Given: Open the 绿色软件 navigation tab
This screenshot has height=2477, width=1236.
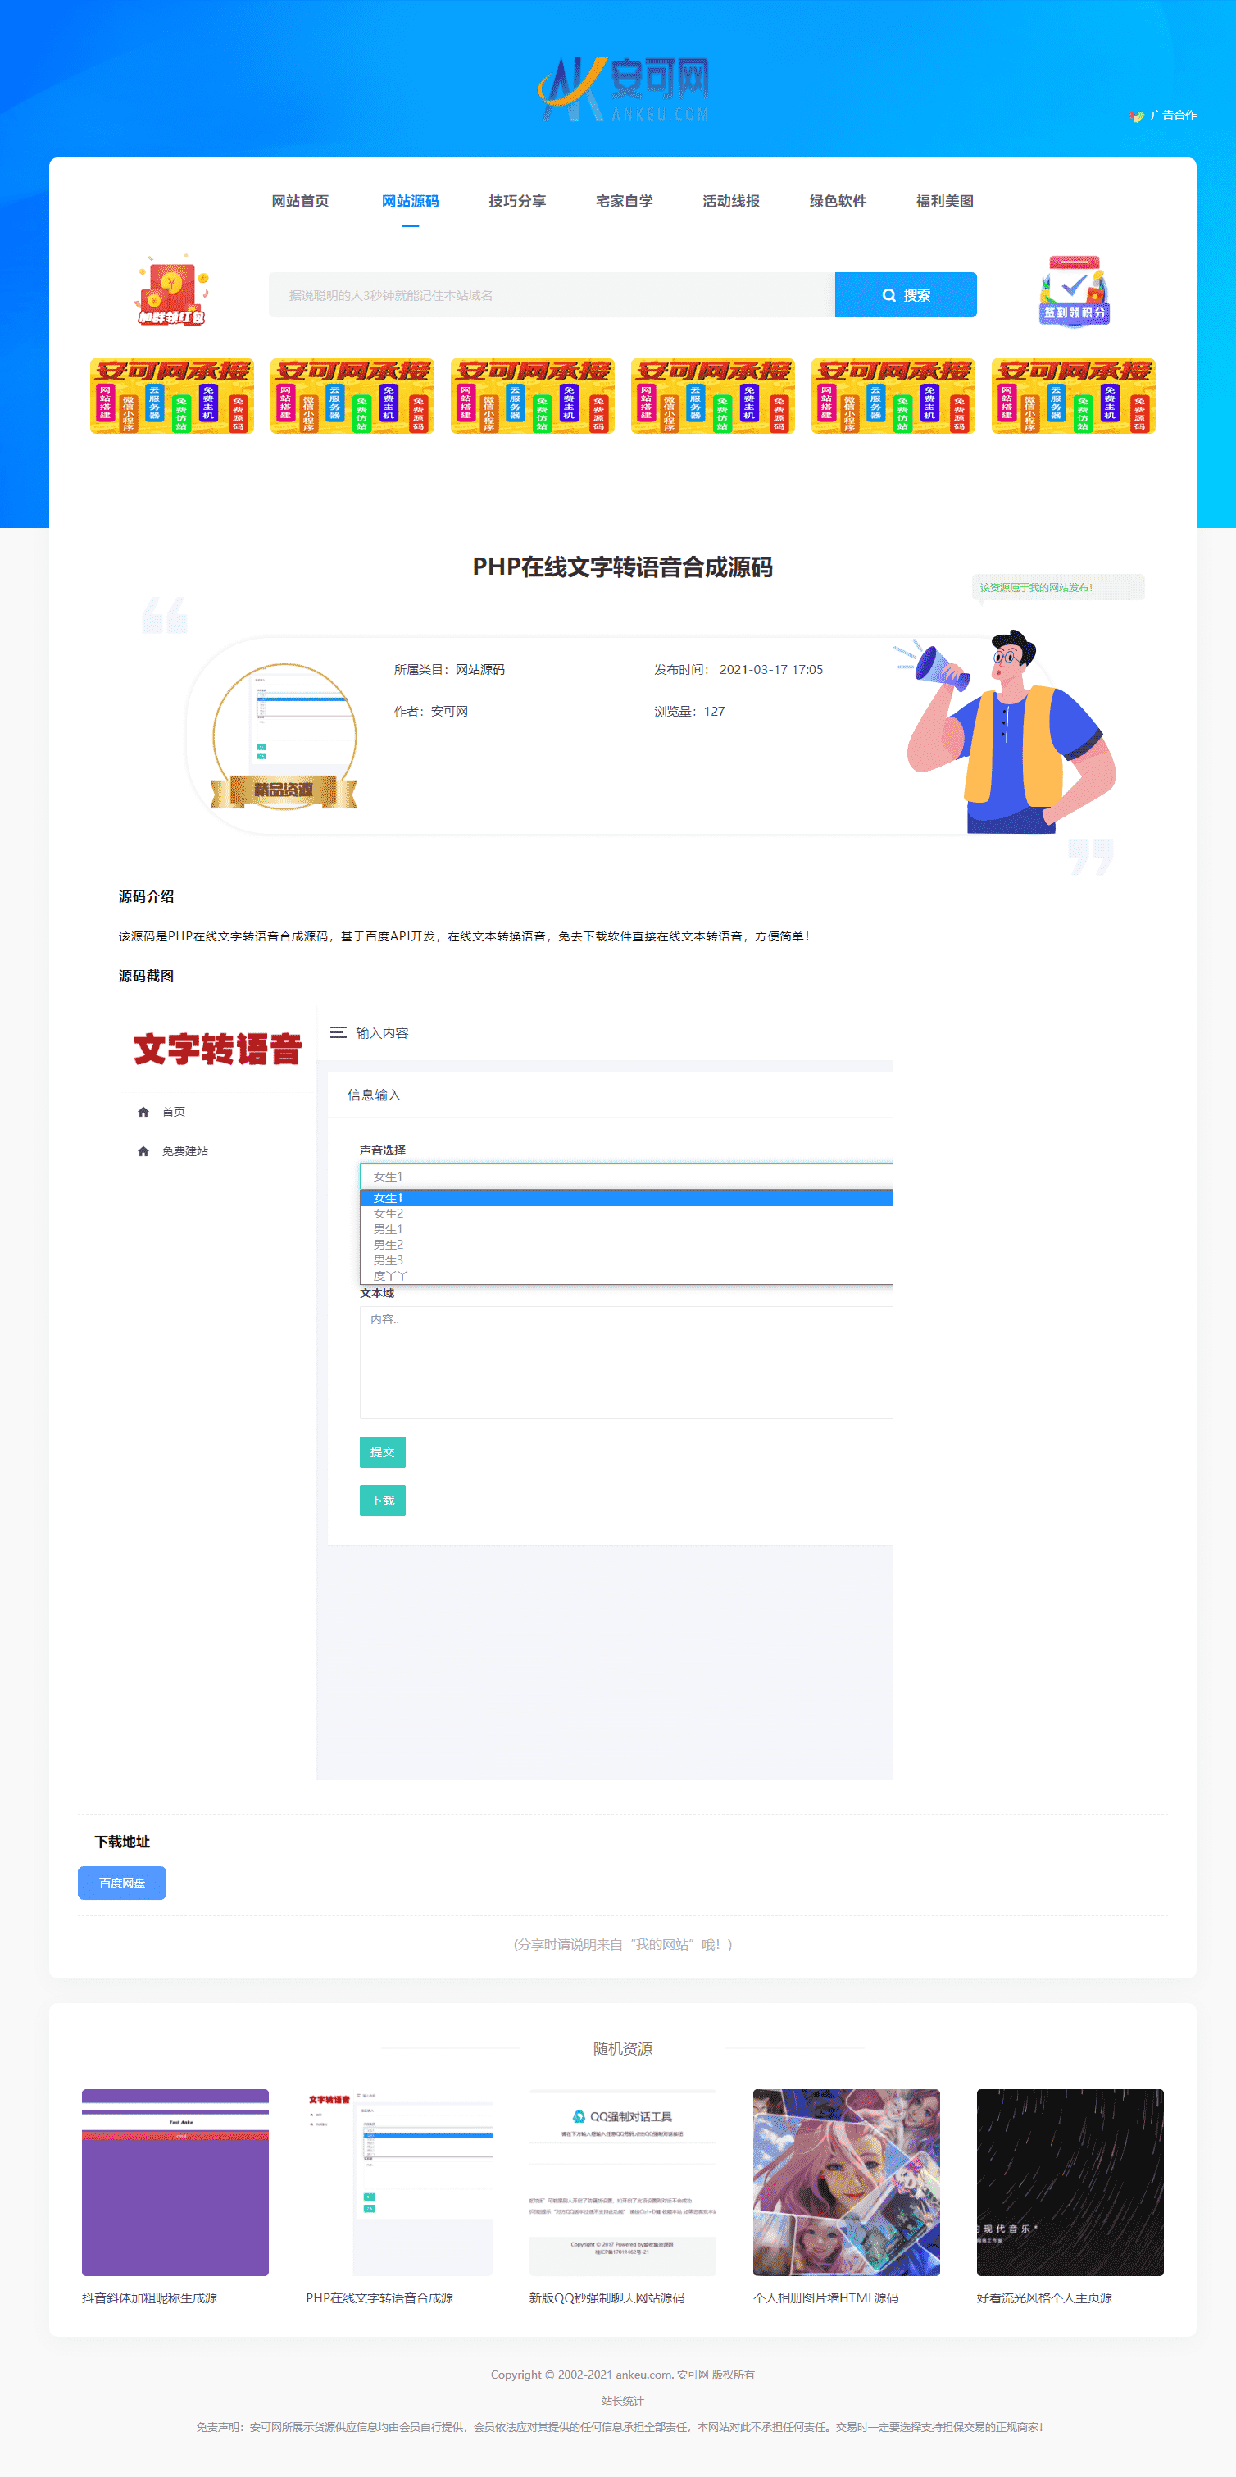Looking at the screenshot, I should pyautogui.click(x=837, y=202).
